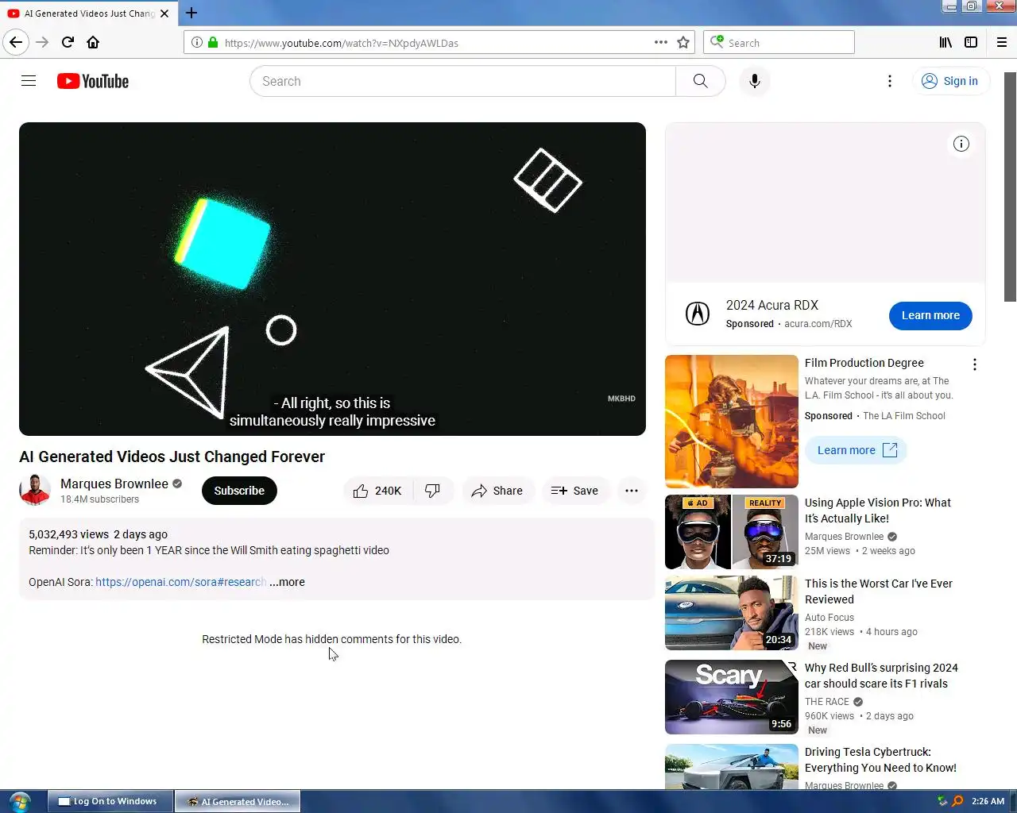Click the page vertical scrollbar thumb
The width and height of the screenshot is (1017, 813).
click(x=1010, y=187)
